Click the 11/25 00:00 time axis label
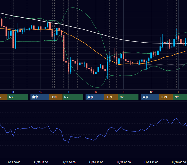The image size is (187, 165). (x=123, y=162)
